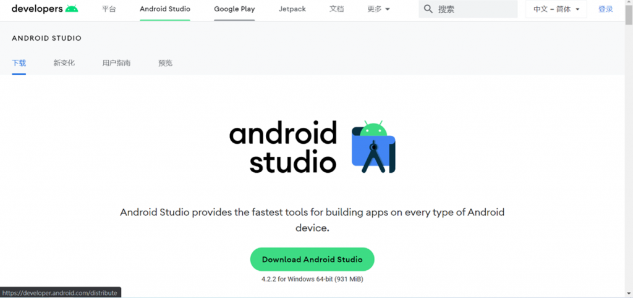Open the 文档 navigation item
The width and height of the screenshot is (633, 298).
[x=336, y=9]
